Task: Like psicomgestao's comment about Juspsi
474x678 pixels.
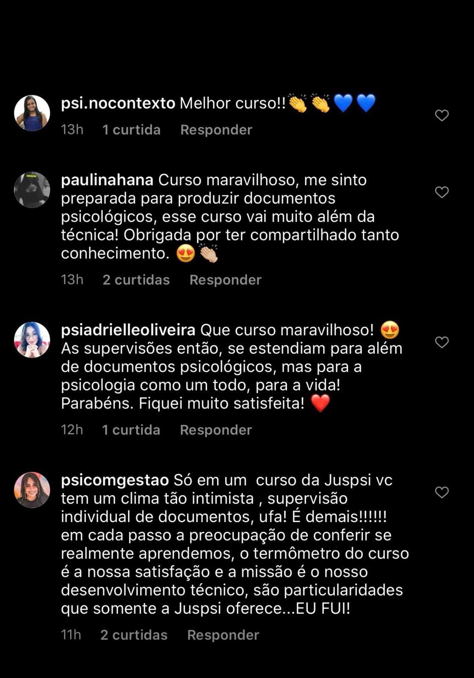Action: [442, 492]
